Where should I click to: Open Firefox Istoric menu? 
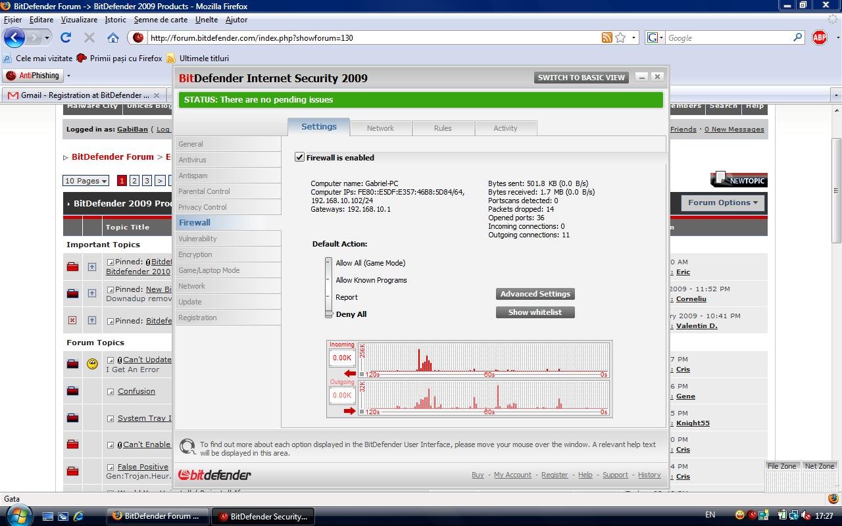coord(116,20)
